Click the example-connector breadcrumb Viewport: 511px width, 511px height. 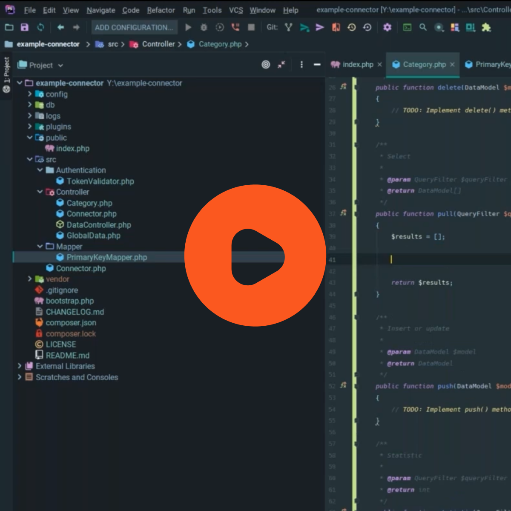48,44
